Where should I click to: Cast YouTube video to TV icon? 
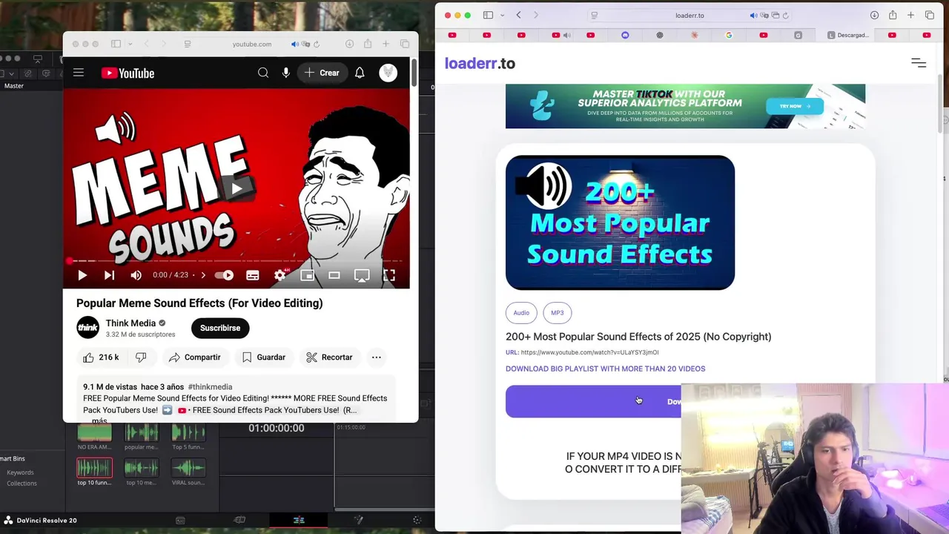[362, 275]
